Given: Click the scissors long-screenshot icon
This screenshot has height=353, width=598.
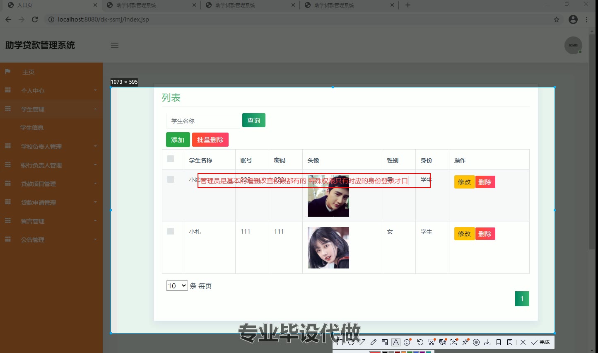Looking at the screenshot, I should [432, 342].
